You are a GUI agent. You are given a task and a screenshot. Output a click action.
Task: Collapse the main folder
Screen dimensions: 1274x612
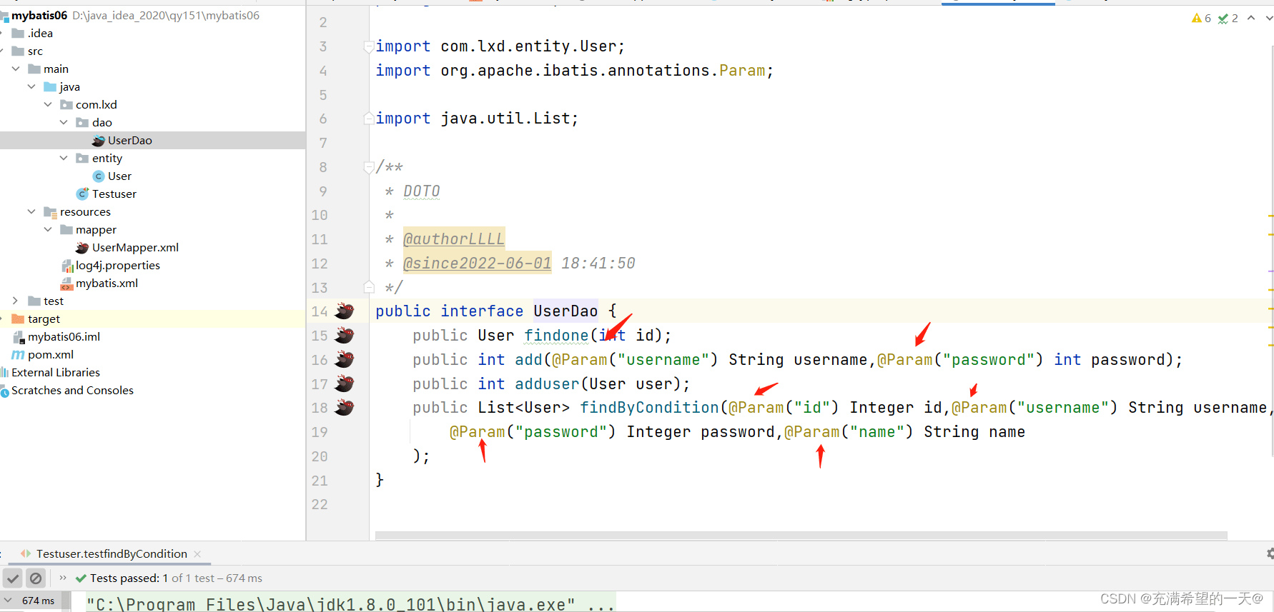tap(16, 69)
